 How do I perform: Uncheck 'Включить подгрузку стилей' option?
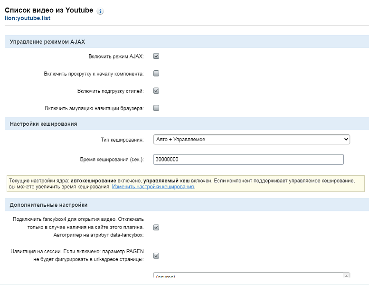click(156, 91)
